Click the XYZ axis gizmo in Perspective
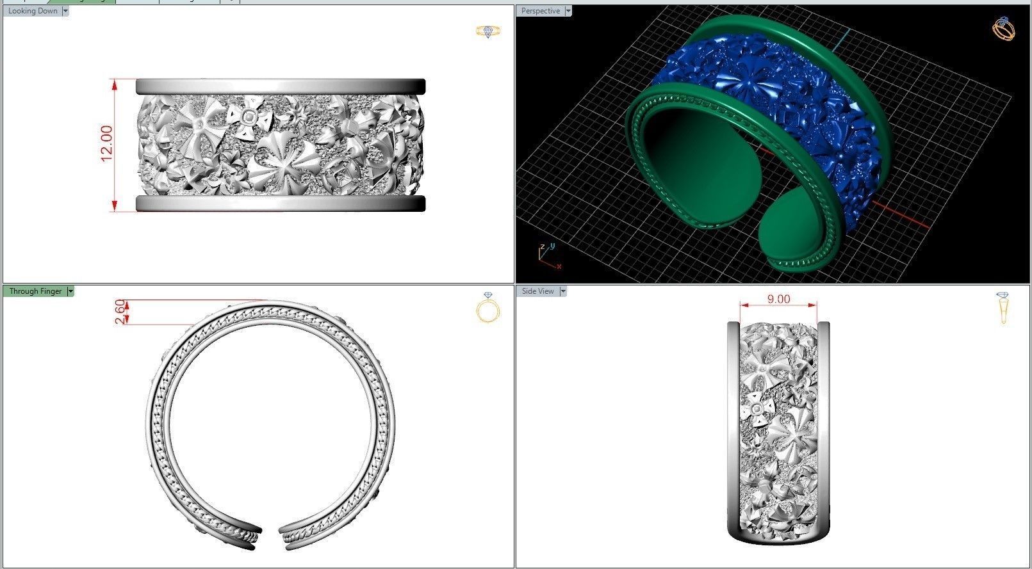The image size is (1032, 569). coord(548,256)
